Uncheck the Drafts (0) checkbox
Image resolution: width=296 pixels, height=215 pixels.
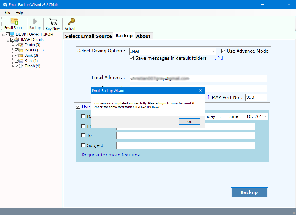[17, 45]
